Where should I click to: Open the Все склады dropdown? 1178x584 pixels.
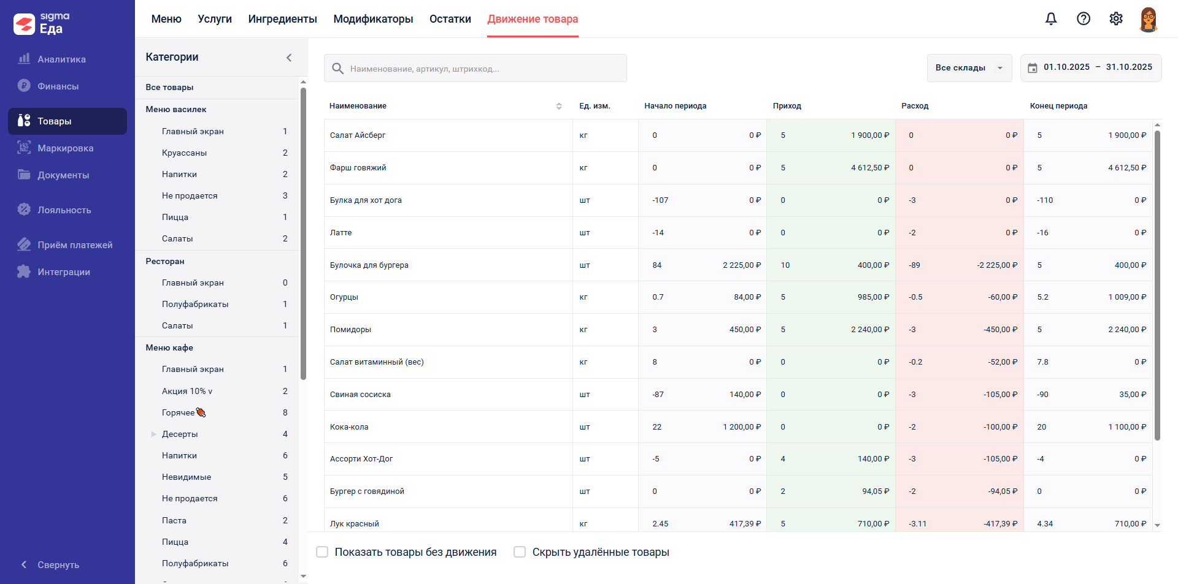point(969,68)
